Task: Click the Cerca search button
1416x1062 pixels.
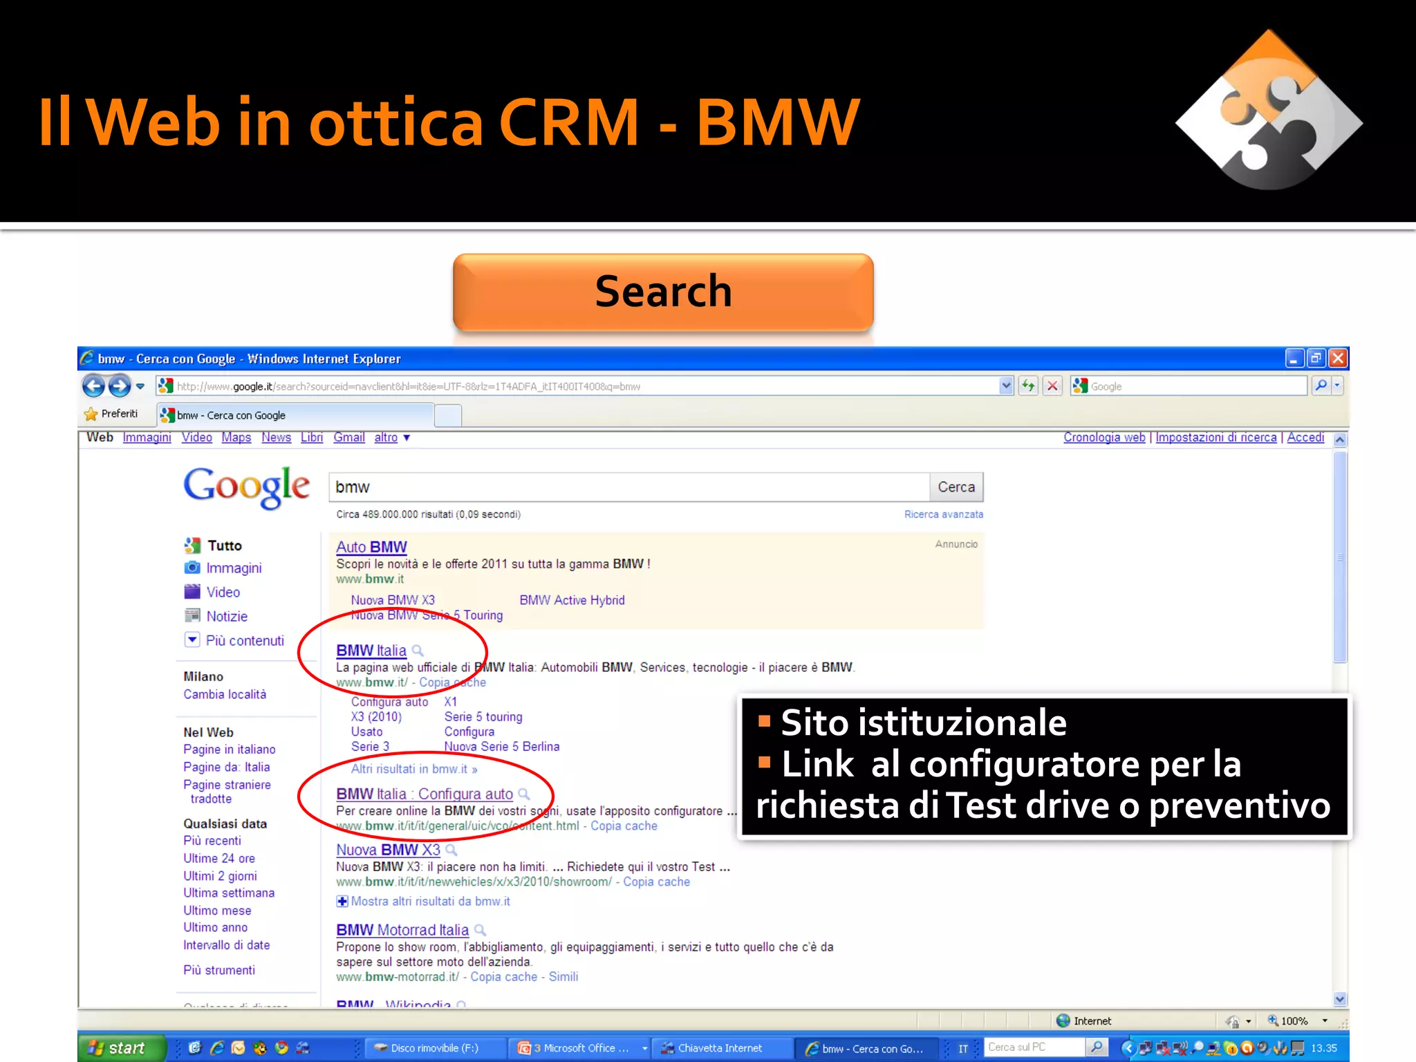Action: coord(956,487)
